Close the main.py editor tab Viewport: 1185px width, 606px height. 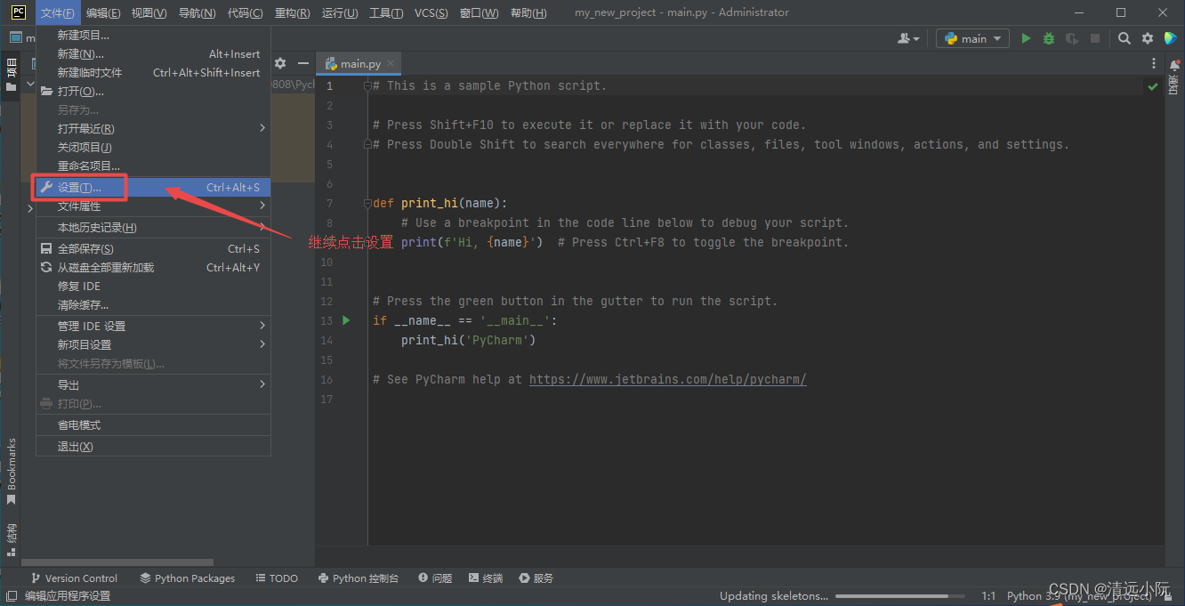point(391,64)
